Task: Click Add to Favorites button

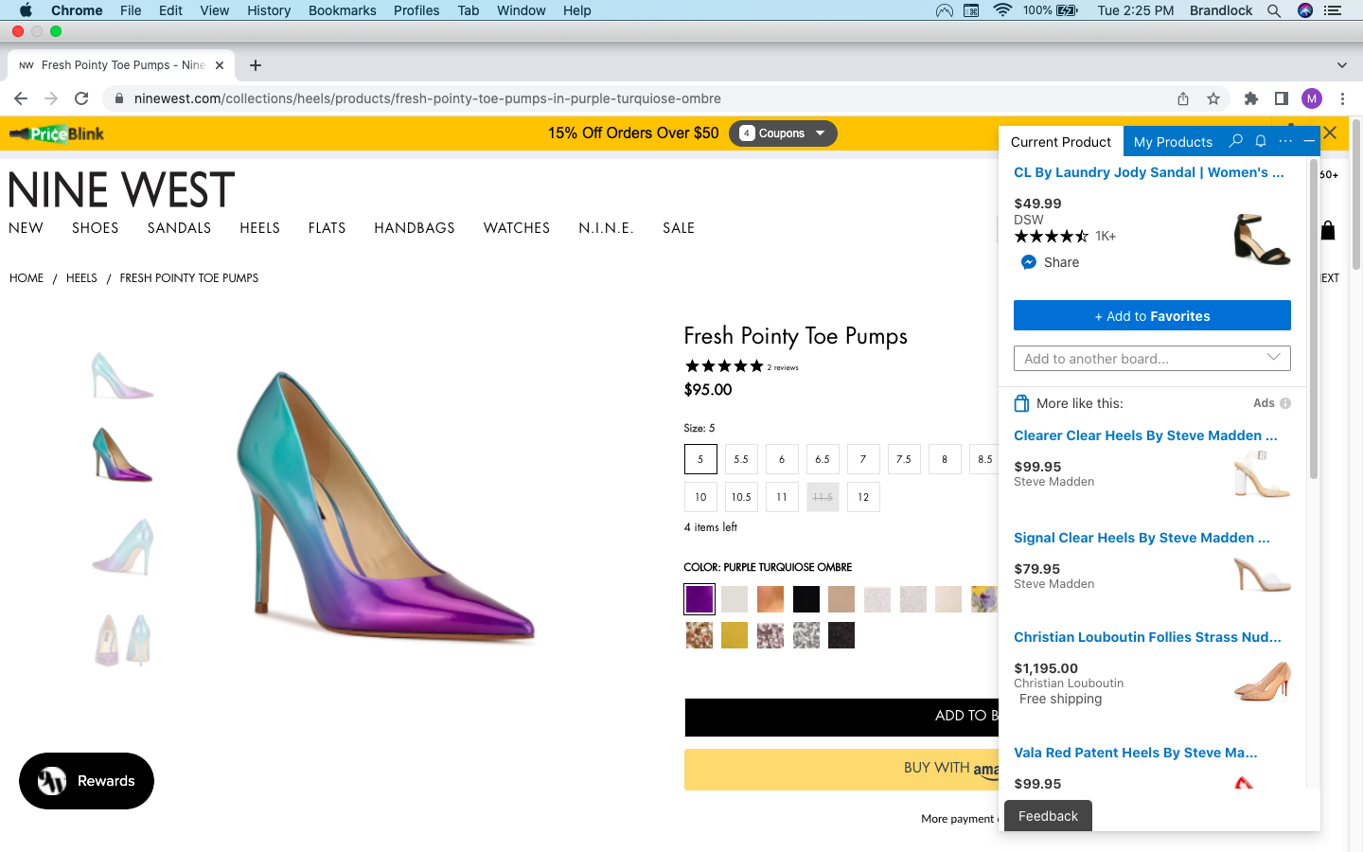Action: click(x=1152, y=315)
